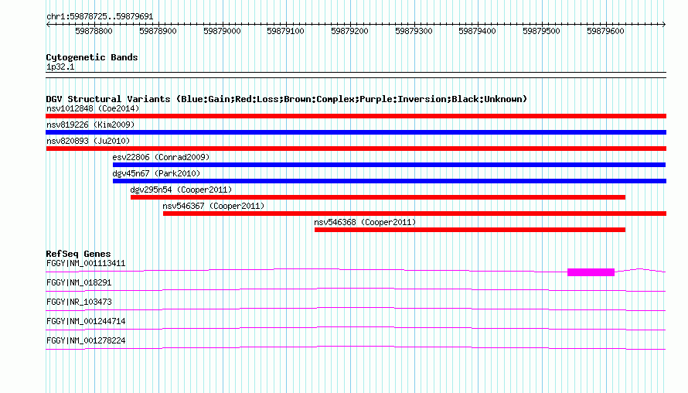This screenshot has width=688, height=393.
Task: Click ruler tick label 59879300
Action: (414, 31)
